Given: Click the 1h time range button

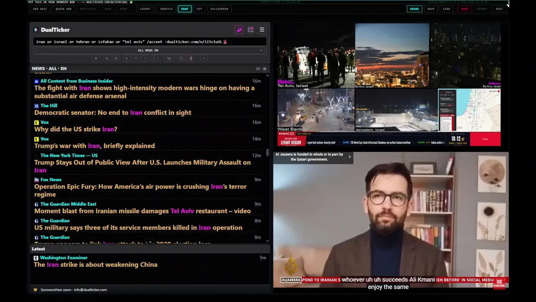Looking at the screenshot, I should point(169,58).
